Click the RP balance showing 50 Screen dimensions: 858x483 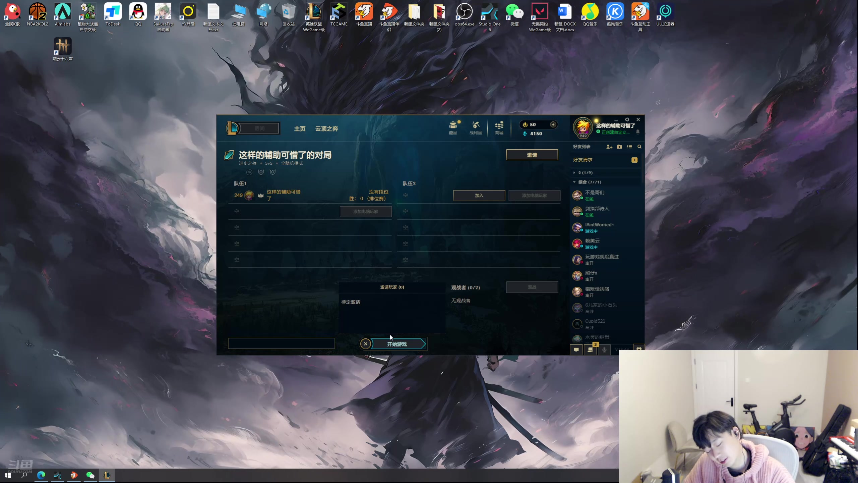pos(533,124)
